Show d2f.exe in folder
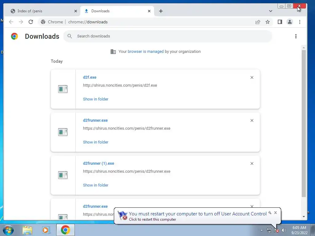Image resolution: width=315 pixels, height=236 pixels. [96, 99]
